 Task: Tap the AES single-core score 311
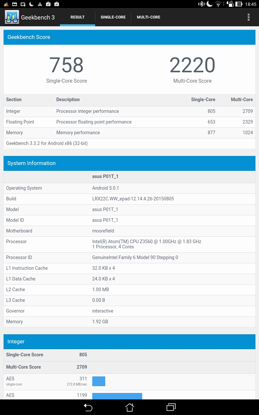pos(83,379)
